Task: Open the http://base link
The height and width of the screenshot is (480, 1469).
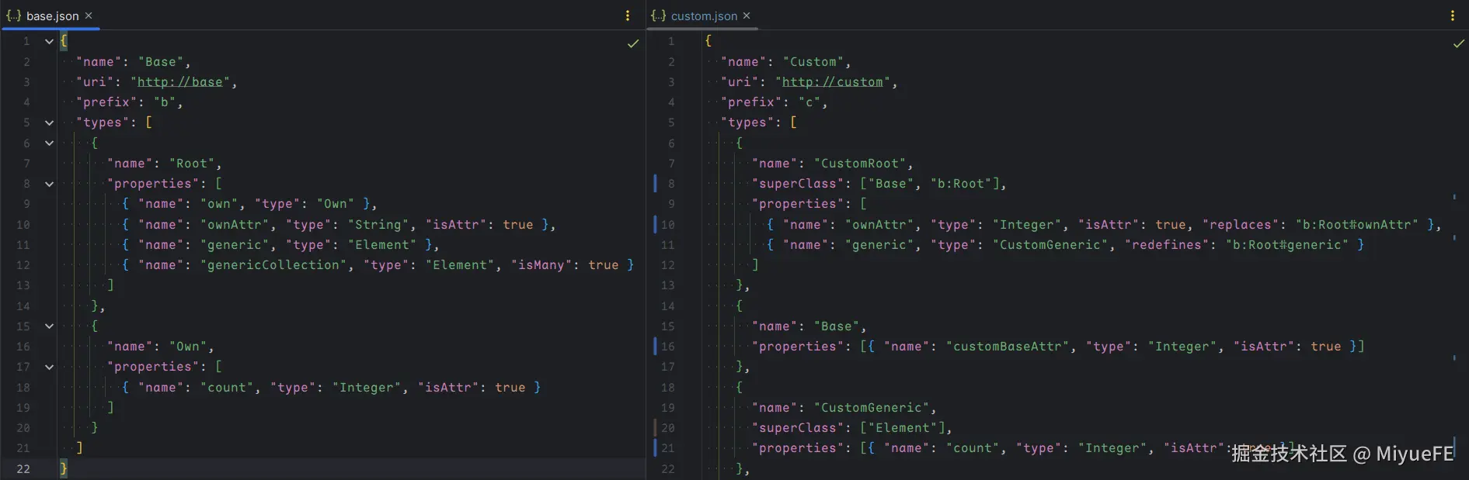Action: [x=180, y=82]
